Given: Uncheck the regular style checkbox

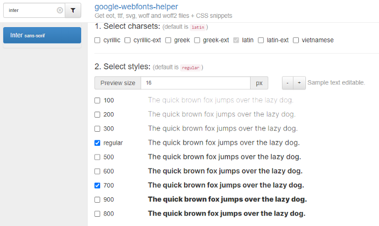Looking at the screenshot, I should [x=97, y=143].
